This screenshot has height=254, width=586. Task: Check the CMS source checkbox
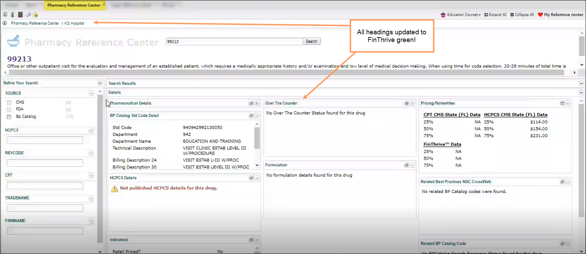click(9, 103)
